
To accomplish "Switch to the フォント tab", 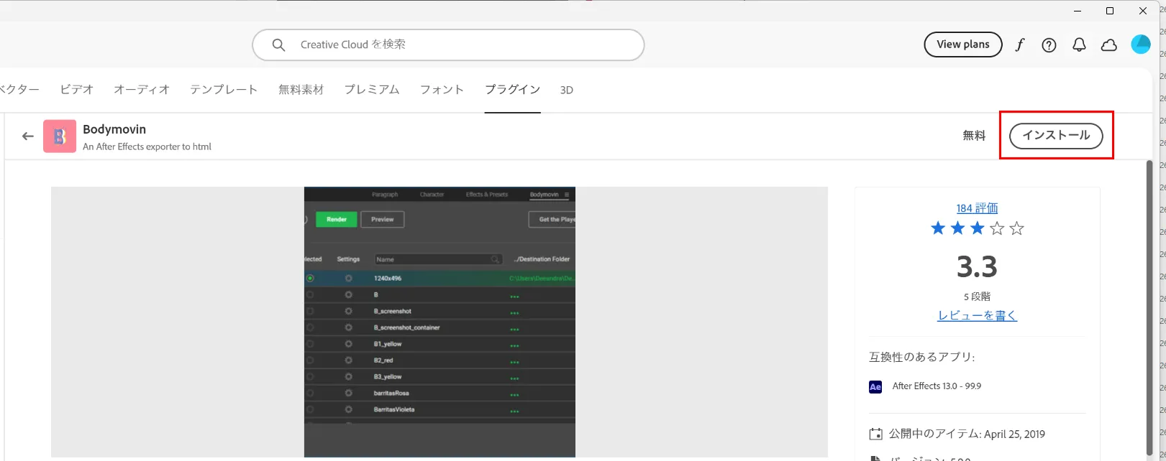I will coord(442,90).
